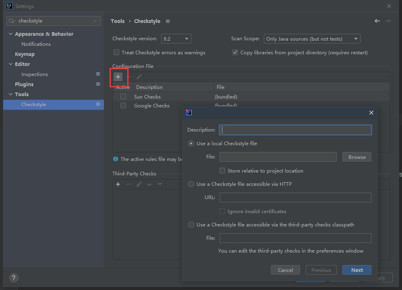Uncheck Copy libraries from project directory

(x=235, y=52)
